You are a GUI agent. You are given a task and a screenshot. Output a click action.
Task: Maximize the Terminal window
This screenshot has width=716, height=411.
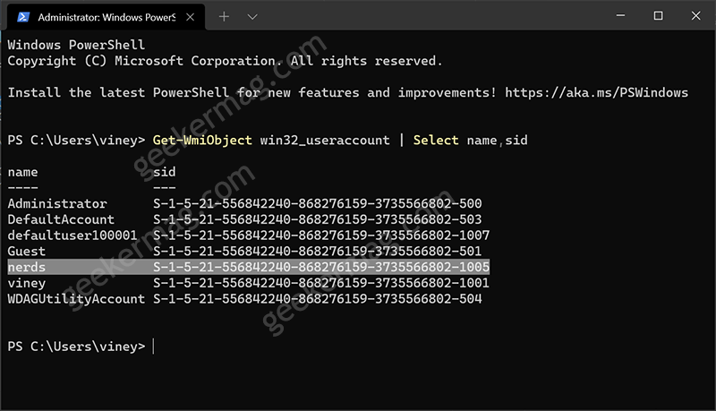click(x=658, y=15)
